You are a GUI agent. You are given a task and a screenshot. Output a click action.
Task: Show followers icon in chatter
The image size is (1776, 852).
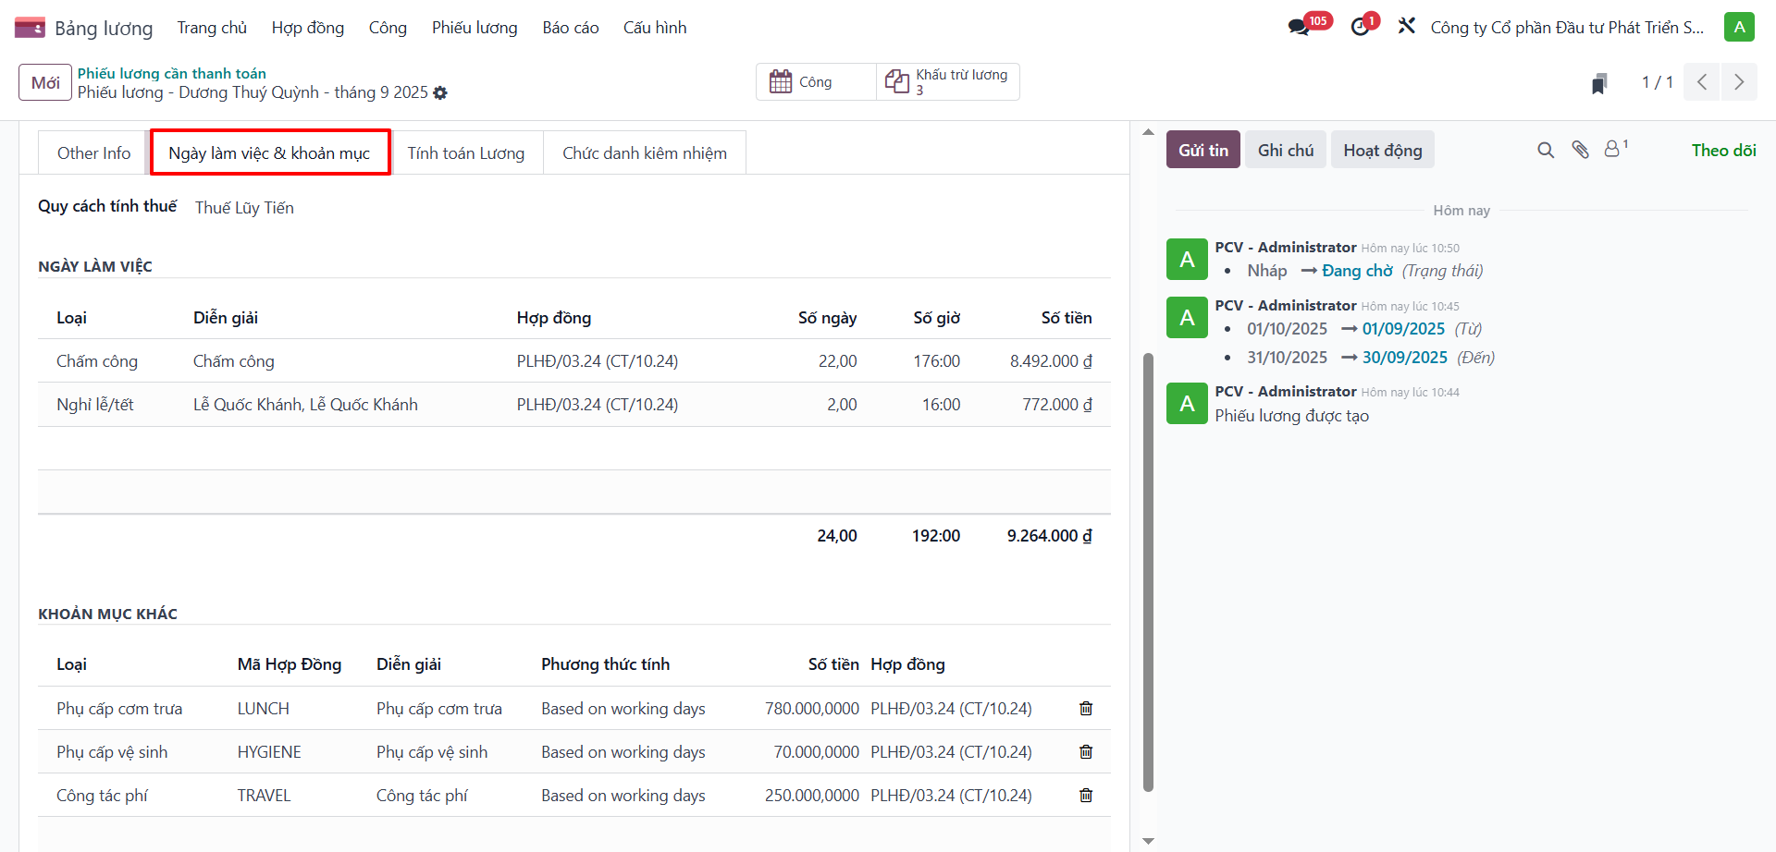point(1614,149)
